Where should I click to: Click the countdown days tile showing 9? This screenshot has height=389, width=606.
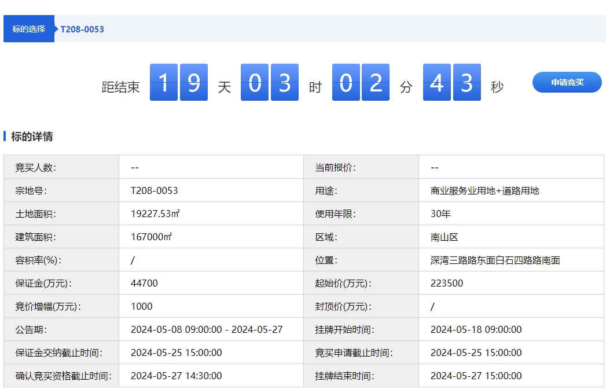pos(194,82)
